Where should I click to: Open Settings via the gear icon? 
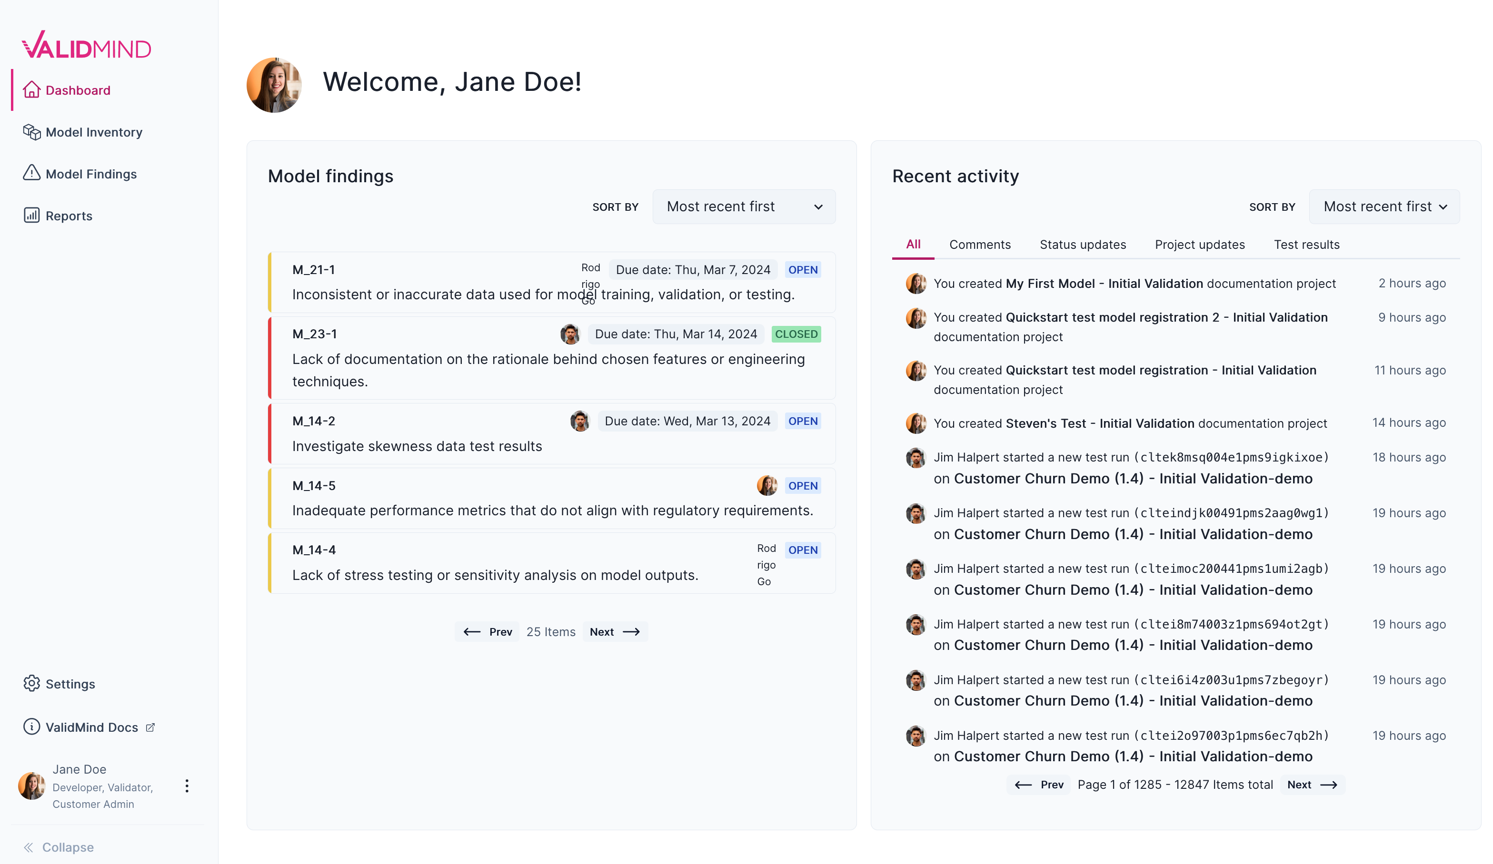(x=32, y=684)
